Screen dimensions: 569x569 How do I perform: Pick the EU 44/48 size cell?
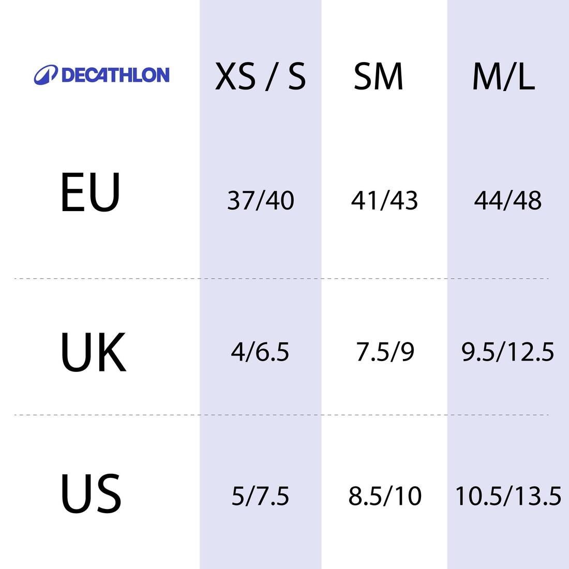click(507, 201)
